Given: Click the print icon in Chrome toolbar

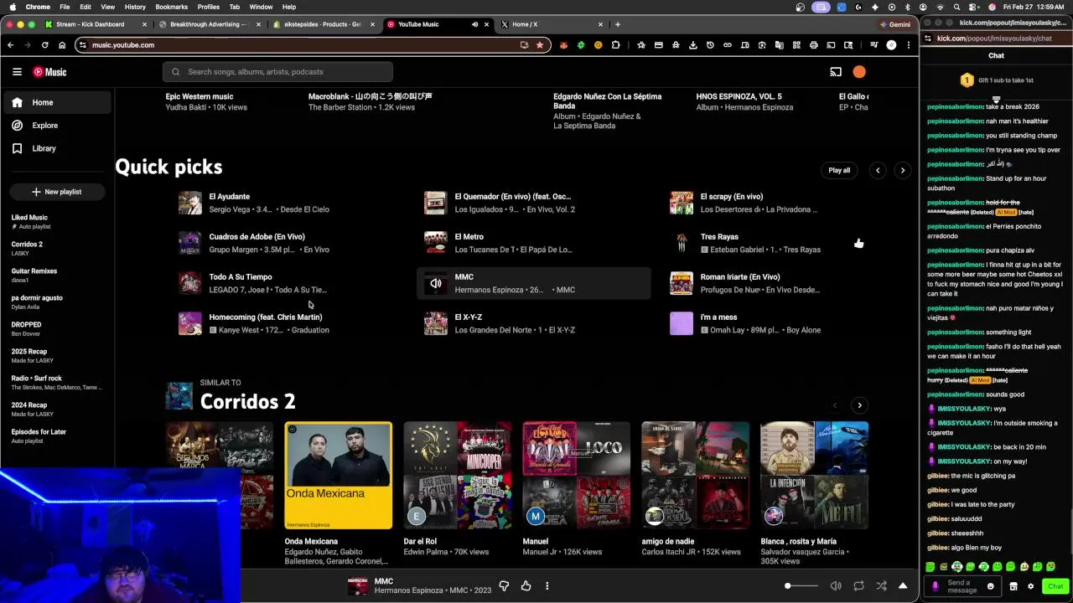Looking at the screenshot, I should click(x=813, y=45).
